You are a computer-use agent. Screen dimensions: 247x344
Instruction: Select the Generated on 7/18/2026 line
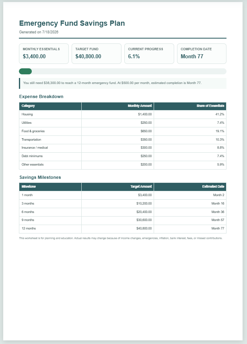[x=39, y=32]
